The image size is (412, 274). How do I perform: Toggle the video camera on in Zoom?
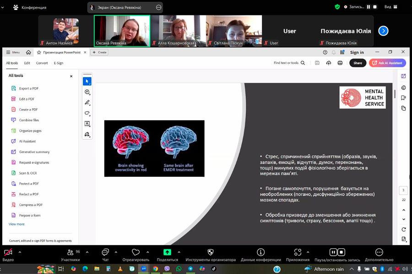point(8,253)
